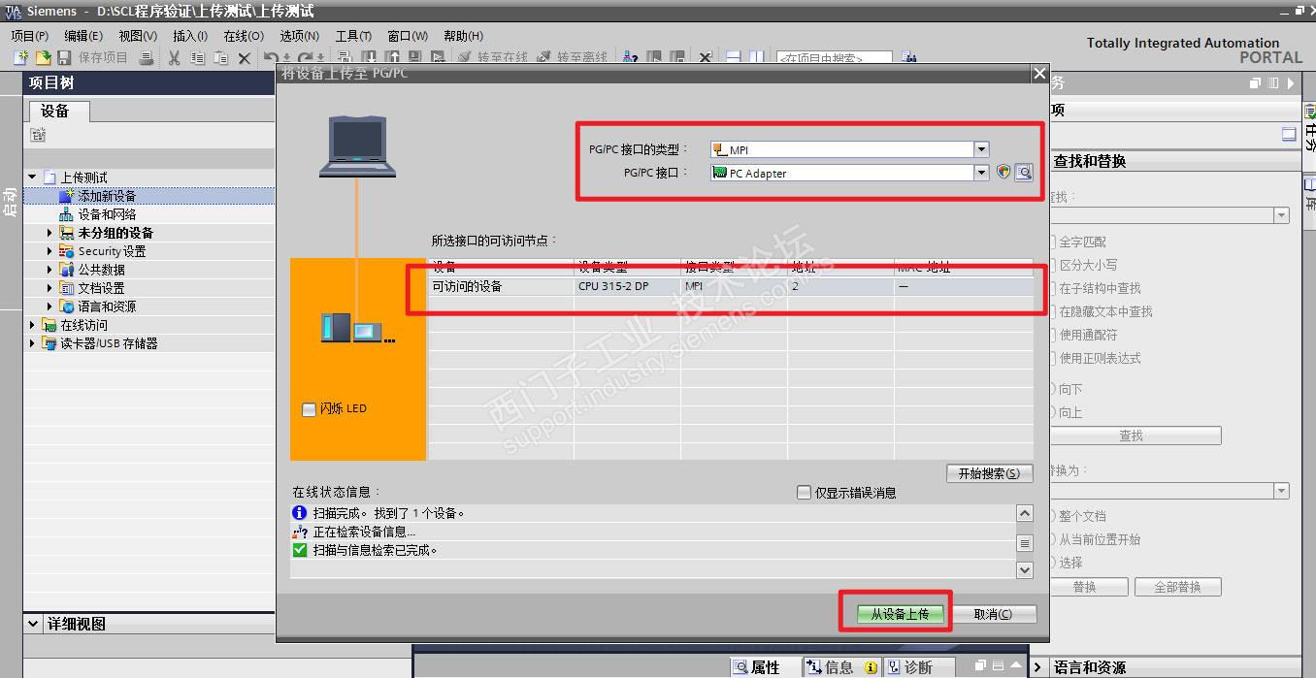Viewport: 1316px width, 678px height.
Task: Open the 替换为 dropdown at right
Action: click(x=1281, y=491)
